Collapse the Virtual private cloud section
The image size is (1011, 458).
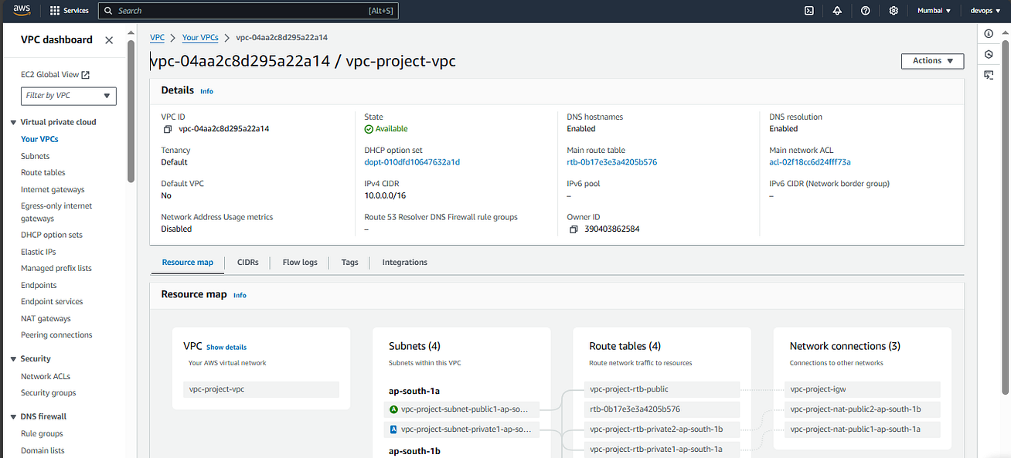coord(13,122)
